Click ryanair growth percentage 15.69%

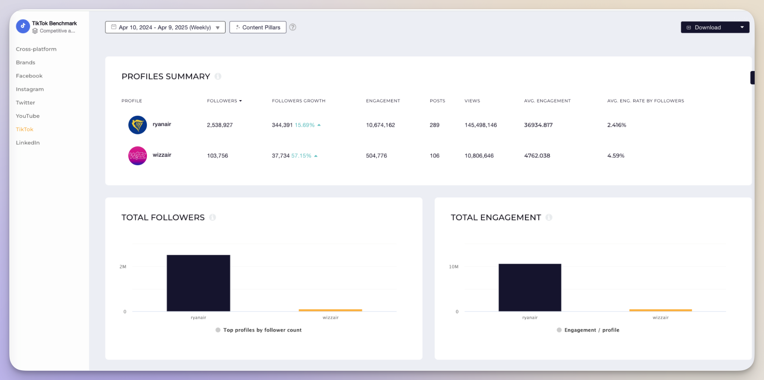[x=305, y=125]
